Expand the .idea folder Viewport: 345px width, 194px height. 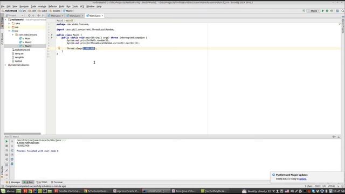tap(9, 23)
